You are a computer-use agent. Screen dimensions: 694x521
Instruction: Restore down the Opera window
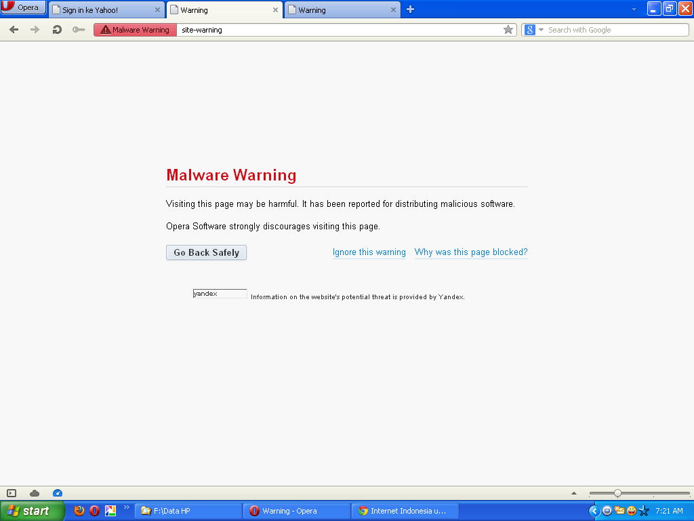point(670,8)
